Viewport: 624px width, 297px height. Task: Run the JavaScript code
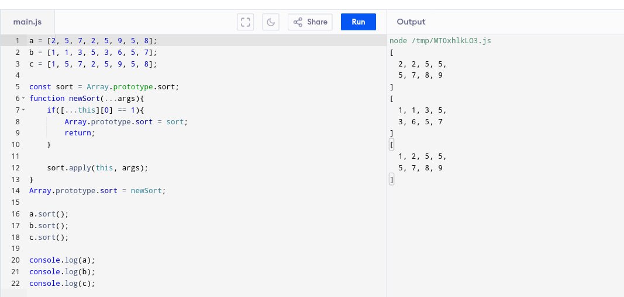coord(358,22)
